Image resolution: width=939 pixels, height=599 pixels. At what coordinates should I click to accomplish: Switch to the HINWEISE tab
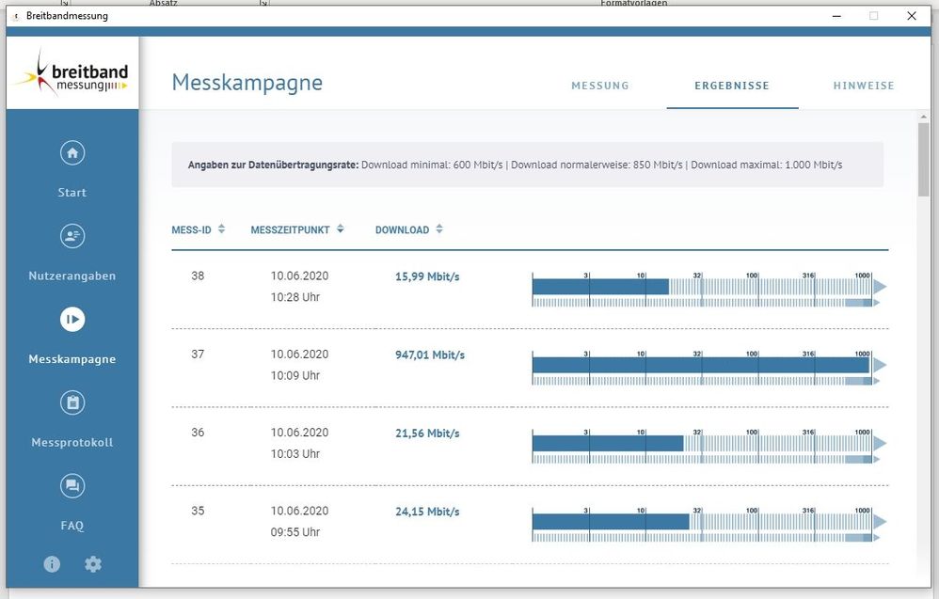pyautogui.click(x=864, y=86)
